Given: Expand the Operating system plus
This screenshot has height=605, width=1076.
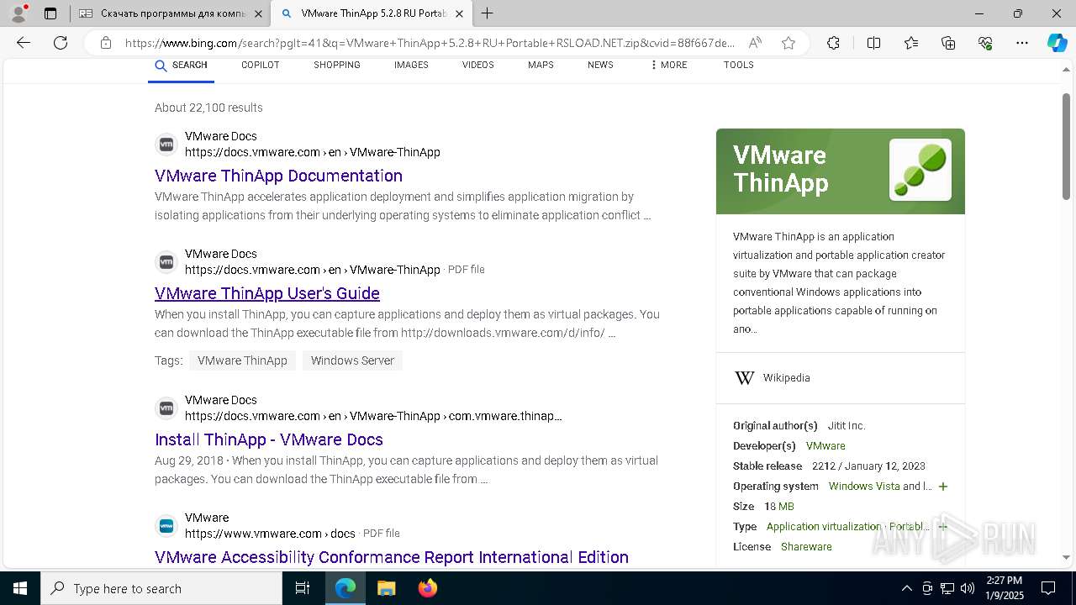Looking at the screenshot, I should pyautogui.click(x=943, y=487).
